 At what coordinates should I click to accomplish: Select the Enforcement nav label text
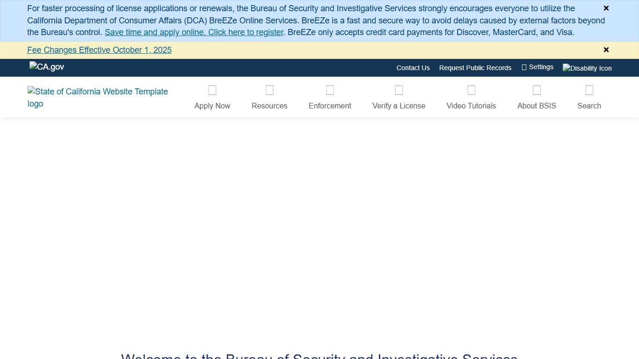(x=330, y=106)
